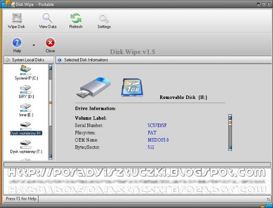Image resolution: width=273 pixels, height=208 pixels.
Task: Select the Dysk wymienny (T:) drive
Action: tap(26, 147)
